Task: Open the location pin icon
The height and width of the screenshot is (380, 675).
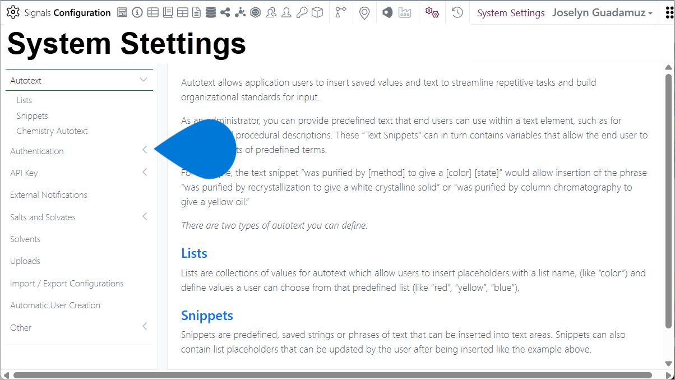Action: click(x=364, y=13)
